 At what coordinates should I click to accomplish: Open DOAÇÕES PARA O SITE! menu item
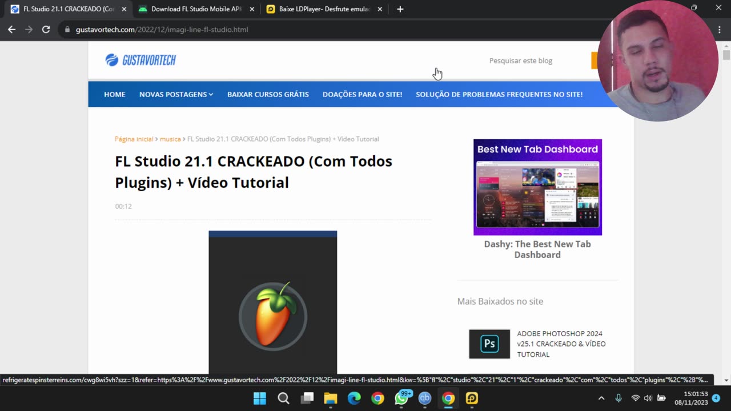(362, 94)
